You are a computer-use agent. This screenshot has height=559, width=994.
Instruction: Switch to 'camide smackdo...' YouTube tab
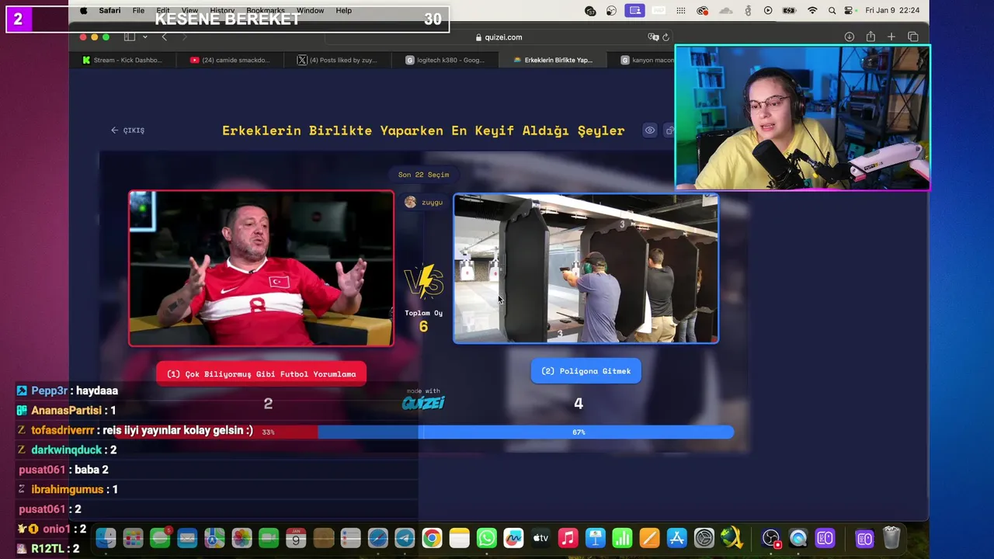[230, 60]
